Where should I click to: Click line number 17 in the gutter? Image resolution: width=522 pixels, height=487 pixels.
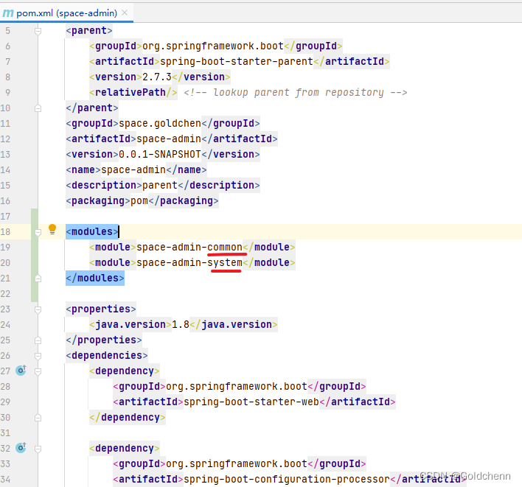(x=6, y=217)
